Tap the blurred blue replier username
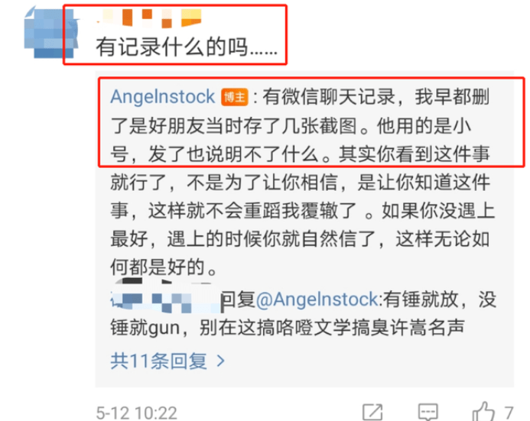The image size is (530, 421). (x=165, y=299)
